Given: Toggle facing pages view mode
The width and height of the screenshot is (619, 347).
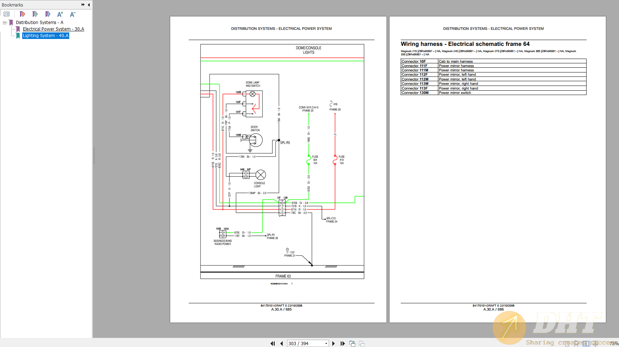Looking at the screenshot, I should coord(586,343).
